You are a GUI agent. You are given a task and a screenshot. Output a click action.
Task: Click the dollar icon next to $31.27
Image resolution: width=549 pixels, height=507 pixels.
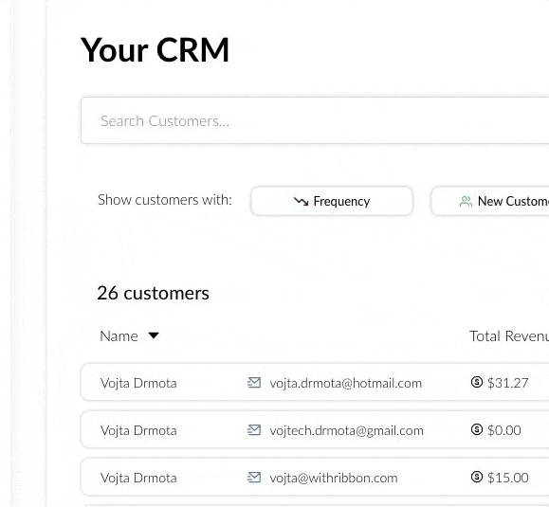coord(477,382)
